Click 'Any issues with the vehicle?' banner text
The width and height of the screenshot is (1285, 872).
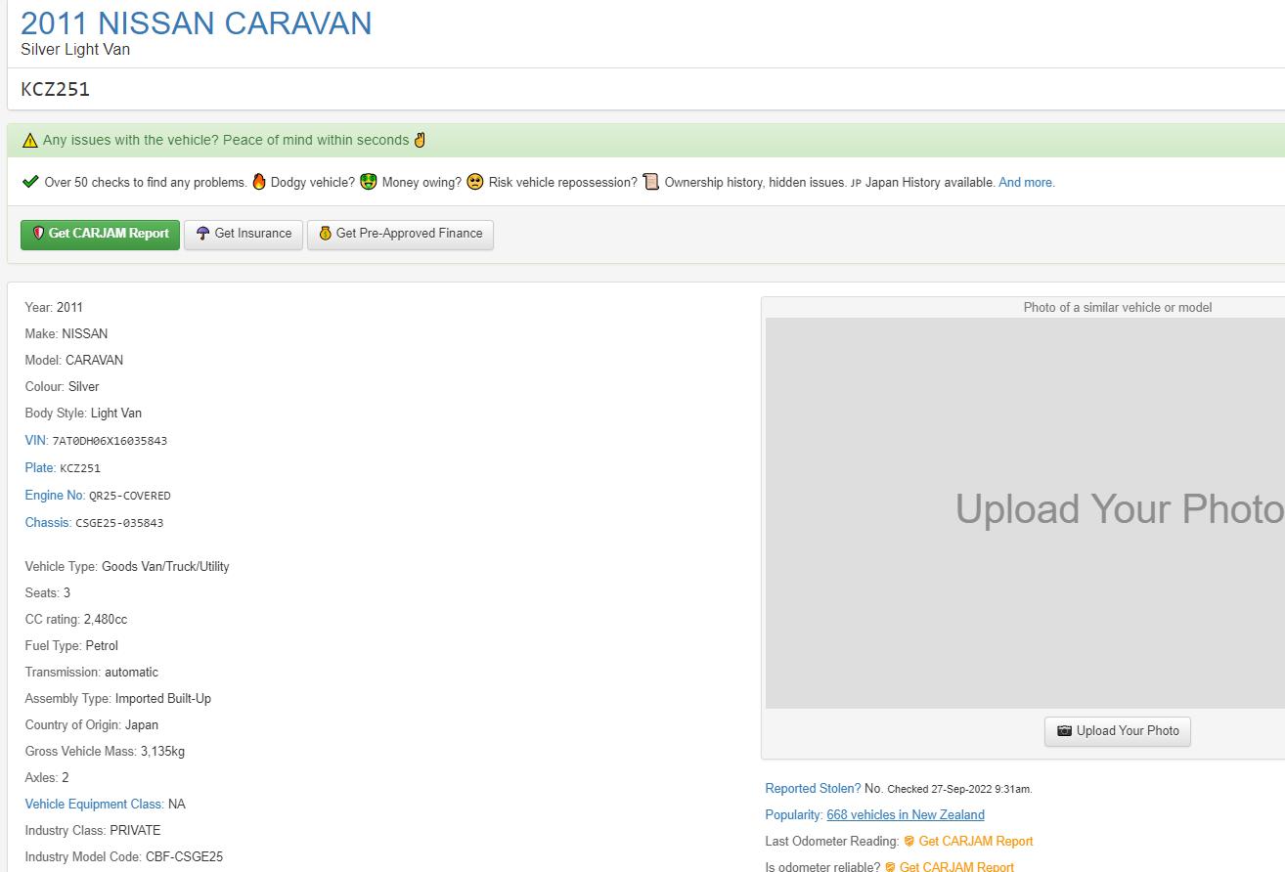(x=131, y=141)
